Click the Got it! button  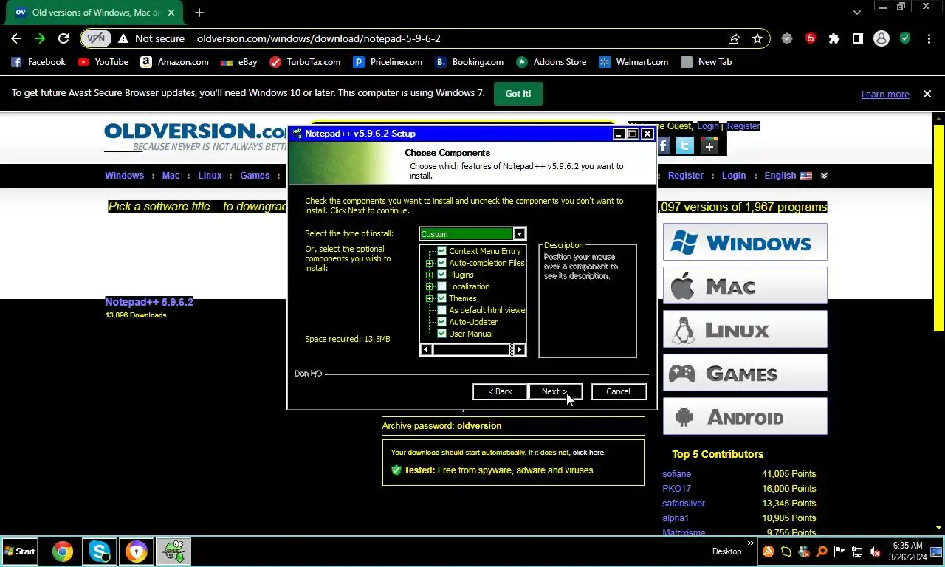(x=518, y=94)
